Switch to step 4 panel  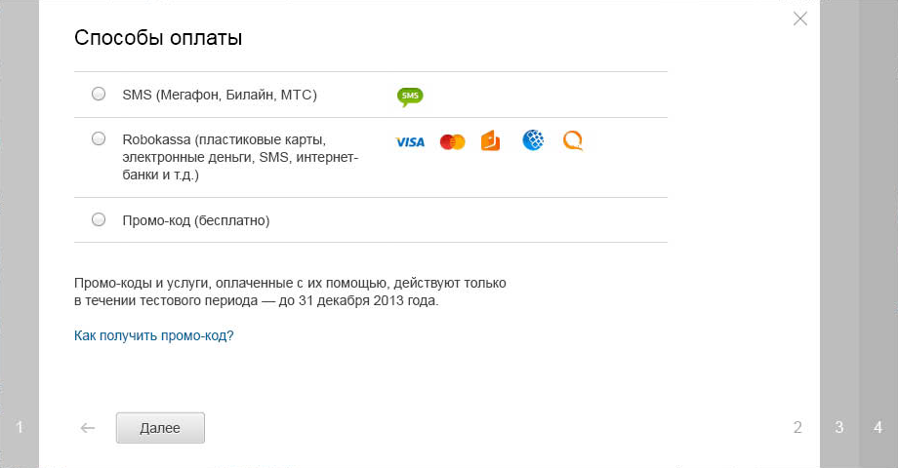(878, 427)
